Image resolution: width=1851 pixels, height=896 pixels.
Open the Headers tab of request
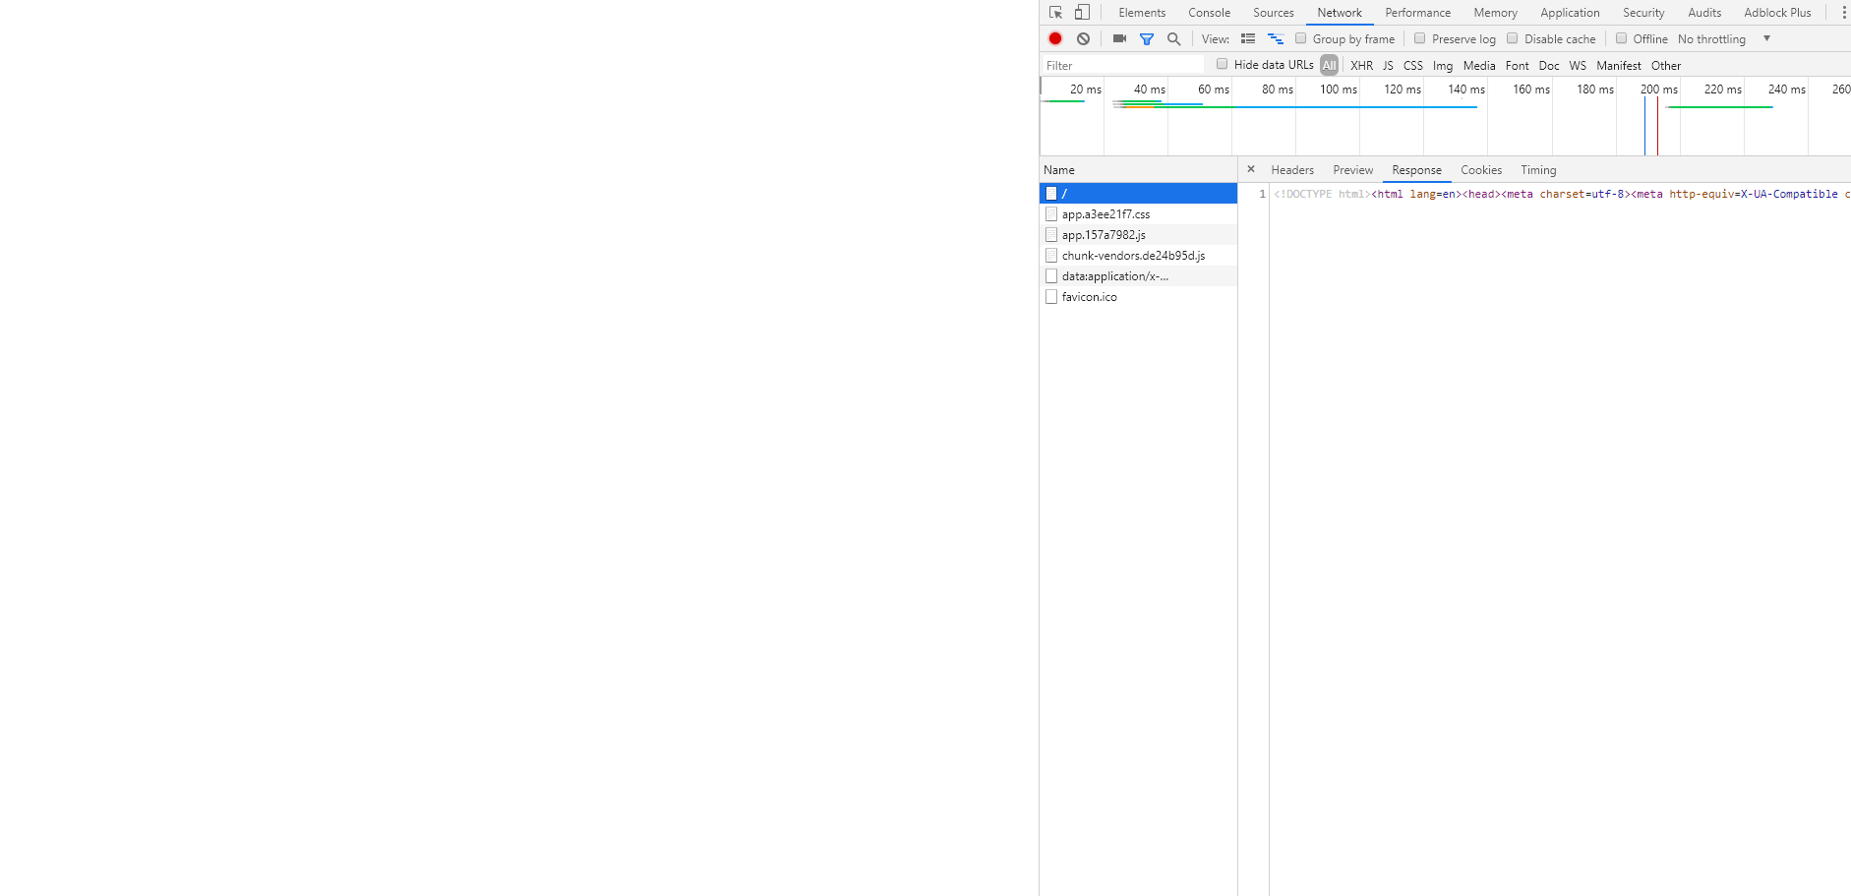pos(1291,170)
